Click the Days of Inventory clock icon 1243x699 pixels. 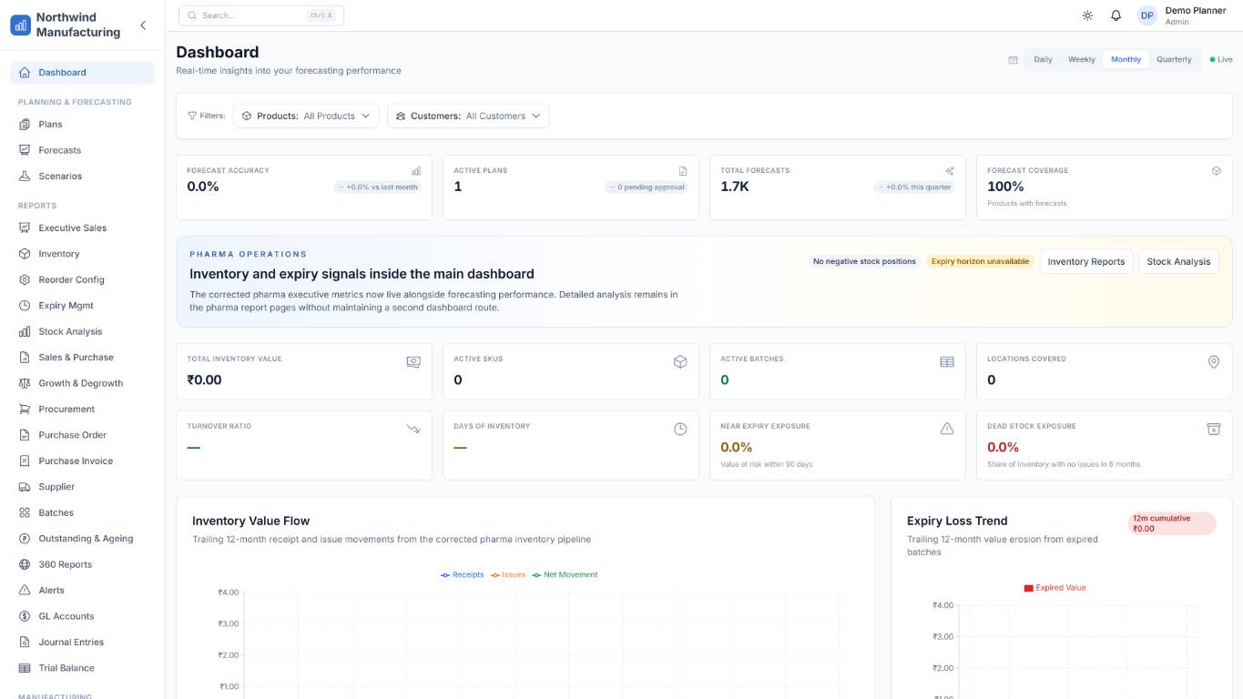pos(680,429)
